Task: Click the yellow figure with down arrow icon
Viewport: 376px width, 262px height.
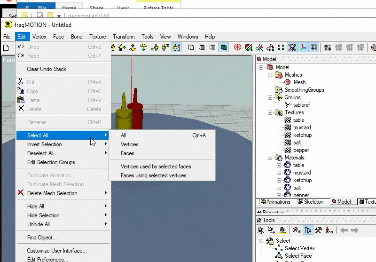Action: pos(143,47)
